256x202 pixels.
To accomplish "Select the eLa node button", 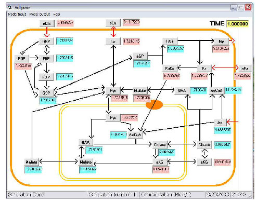I will [x=113, y=23].
